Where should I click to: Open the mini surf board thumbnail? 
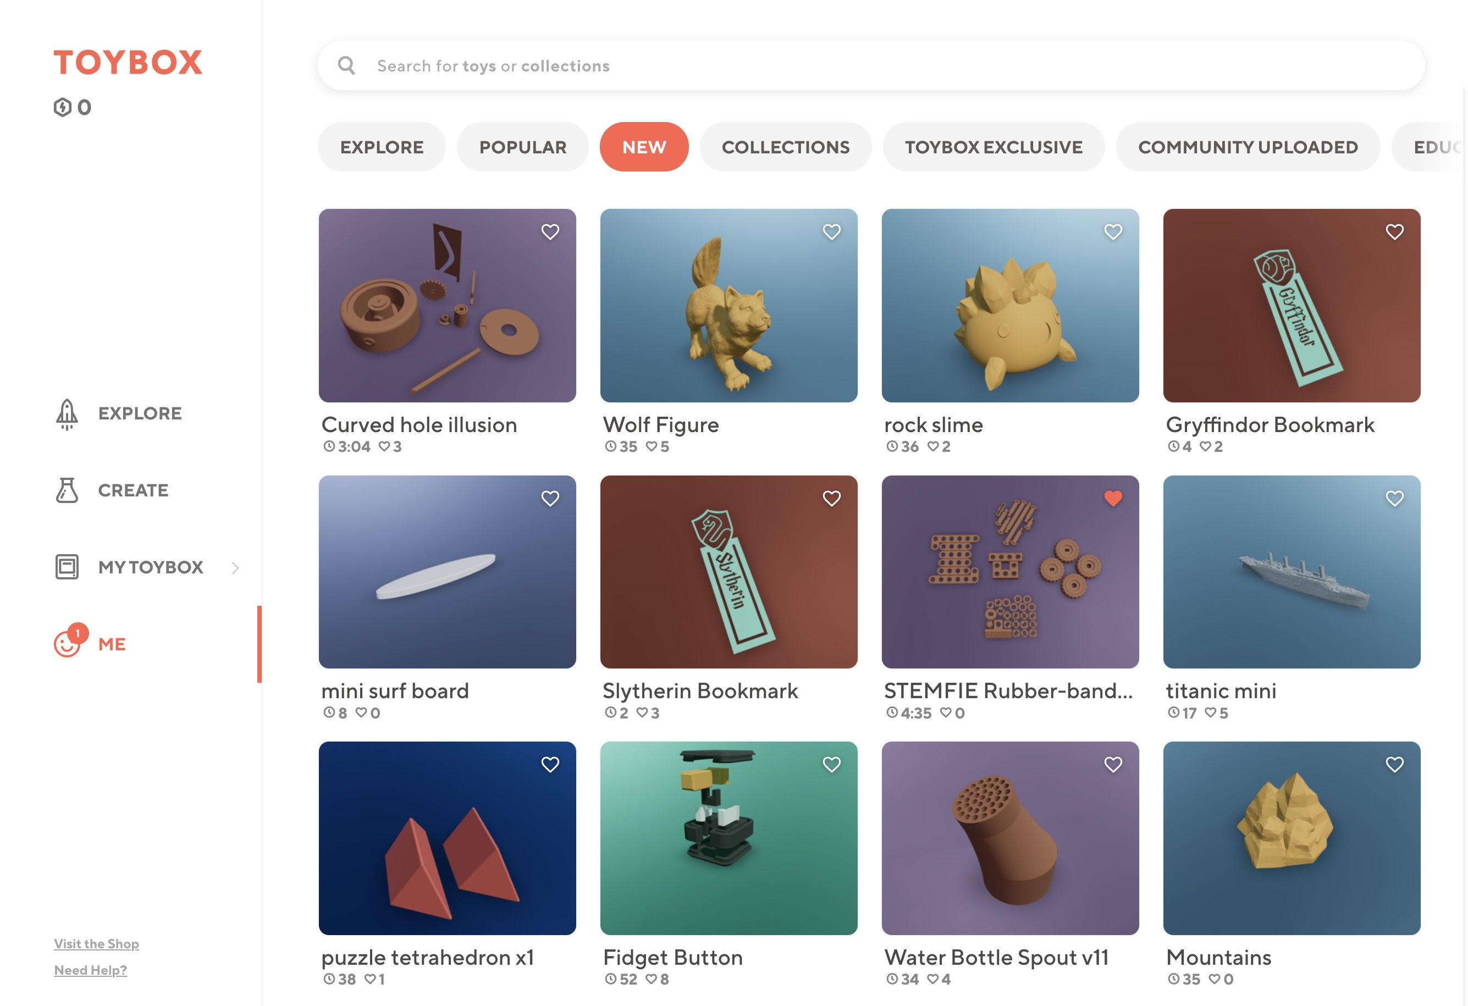[x=447, y=572]
